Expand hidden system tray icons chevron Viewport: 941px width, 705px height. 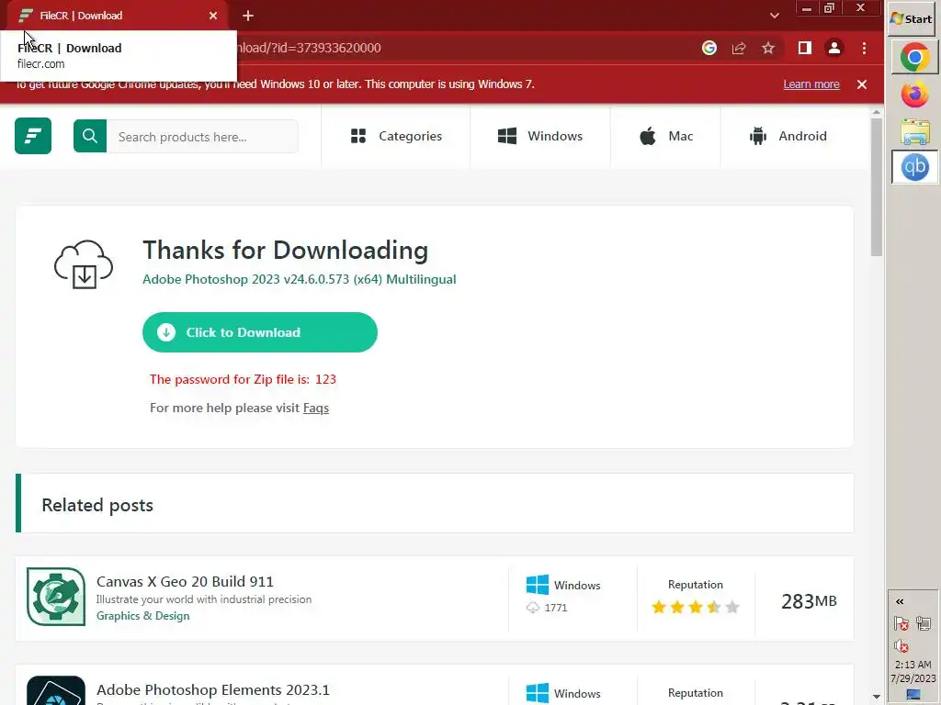(900, 601)
